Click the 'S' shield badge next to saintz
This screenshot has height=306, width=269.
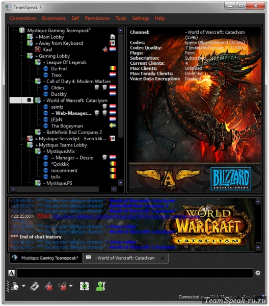click(104, 107)
